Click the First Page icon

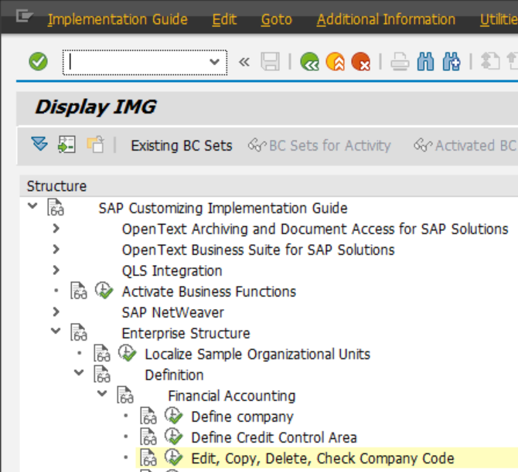490,62
